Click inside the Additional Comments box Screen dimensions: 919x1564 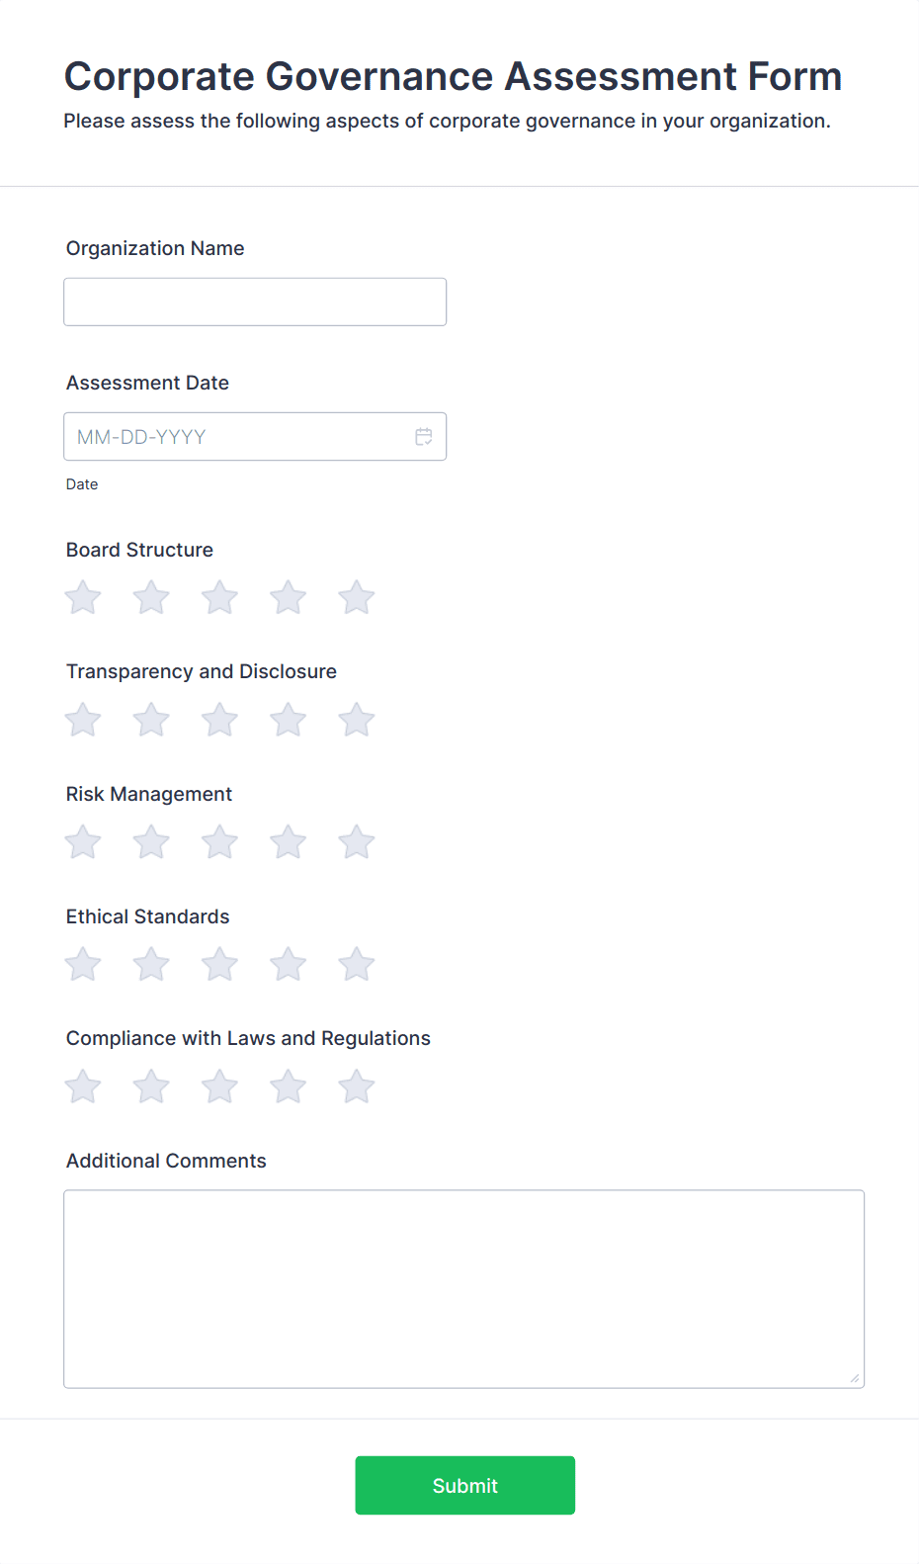463,1288
